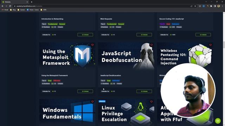
Task: Open a new browser tab
Action: [32, 2]
